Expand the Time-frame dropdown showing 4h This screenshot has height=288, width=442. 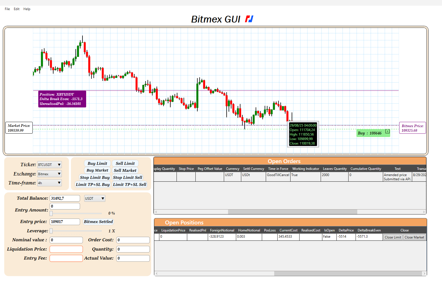tap(50, 183)
